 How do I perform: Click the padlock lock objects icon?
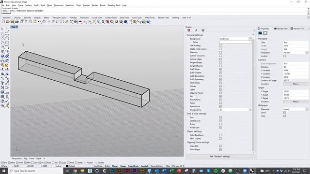[103, 22]
